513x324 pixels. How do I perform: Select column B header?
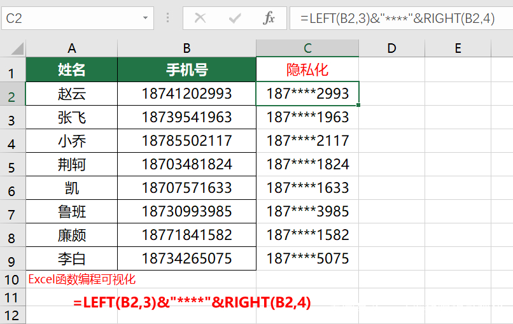pyautogui.click(x=187, y=48)
